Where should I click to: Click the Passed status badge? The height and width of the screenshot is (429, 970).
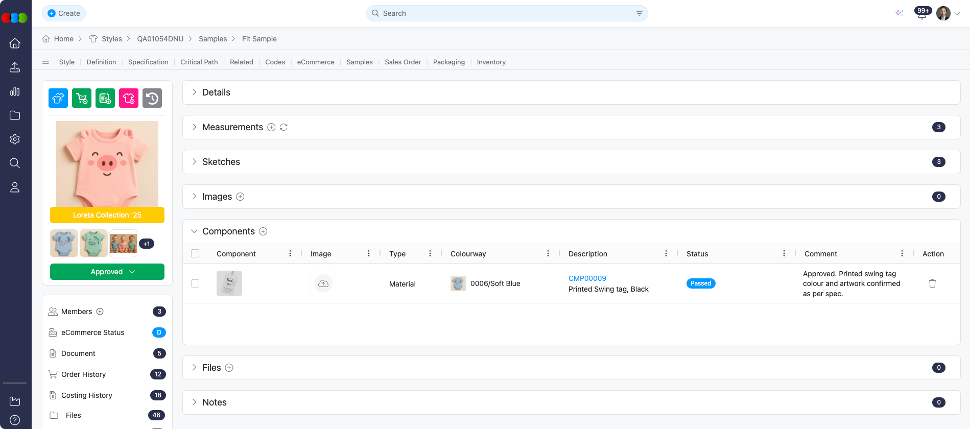(701, 283)
